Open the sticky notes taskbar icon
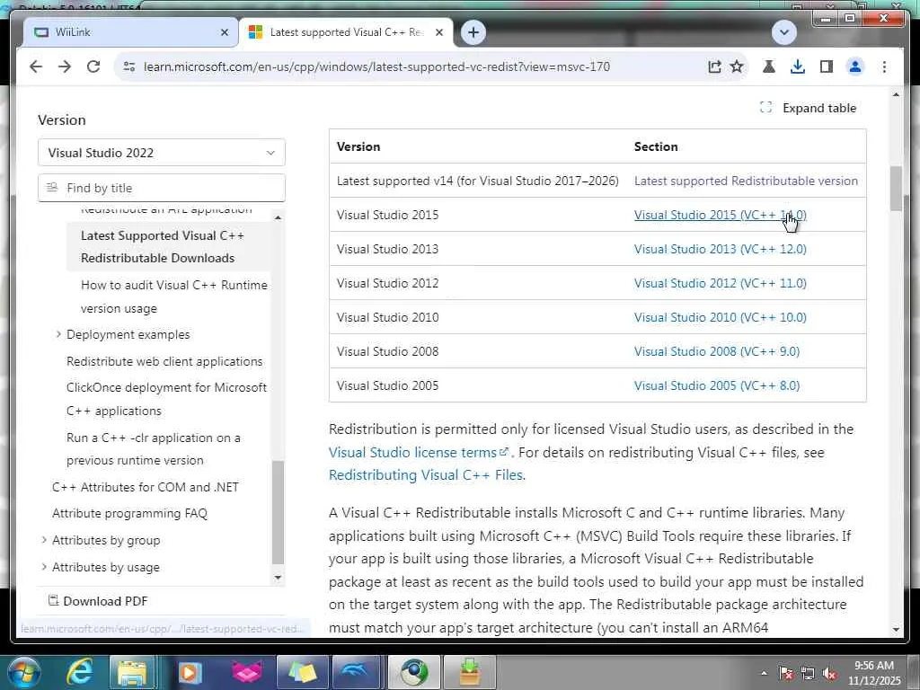920x690 pixels. 302,672
